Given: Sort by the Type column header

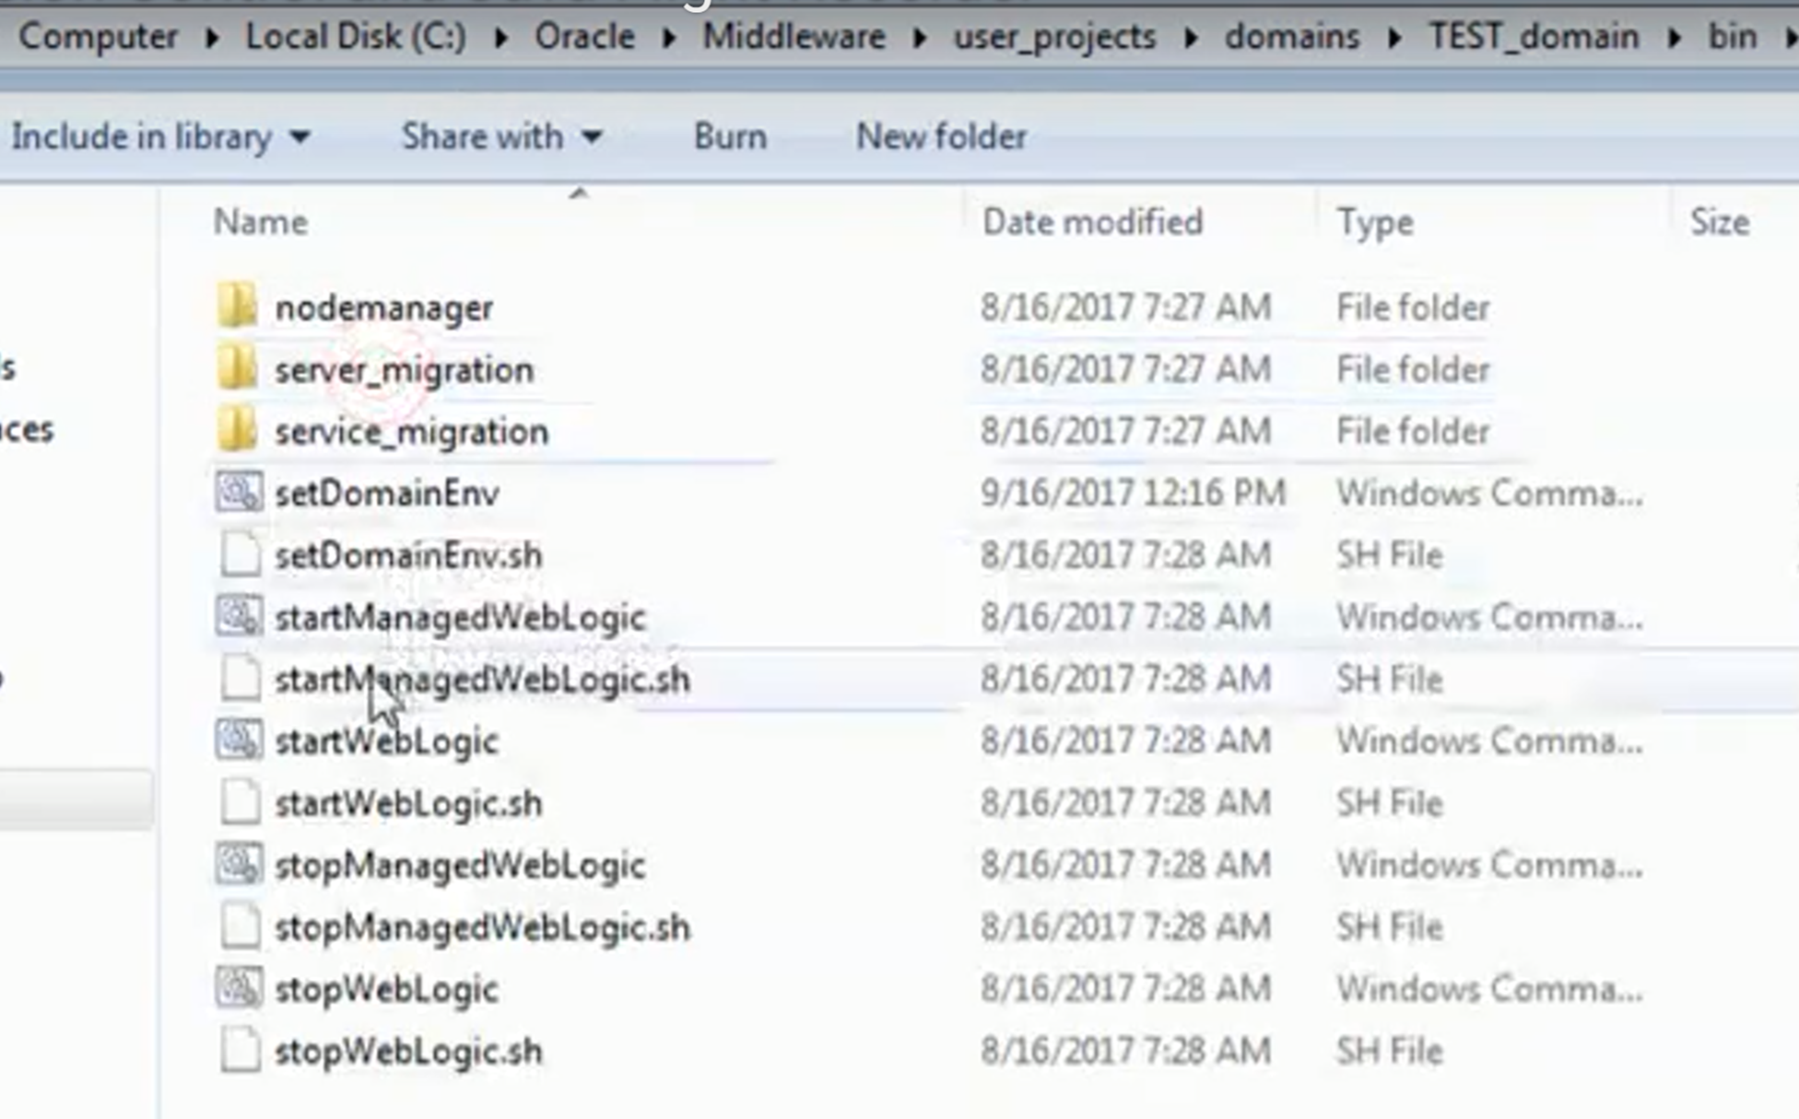Looking at the screenshot, I should 1375,223.
